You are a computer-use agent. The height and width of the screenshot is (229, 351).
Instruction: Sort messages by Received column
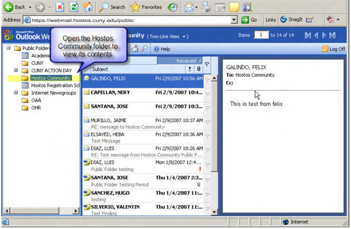pyautogui.click(x=180, y=61)
